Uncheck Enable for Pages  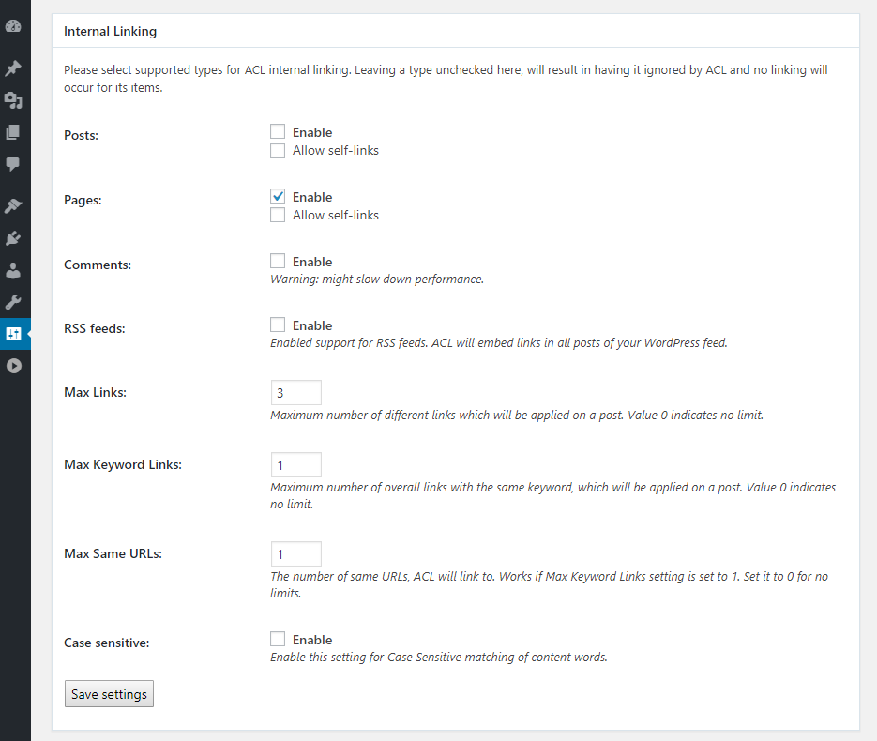[278, 197]
